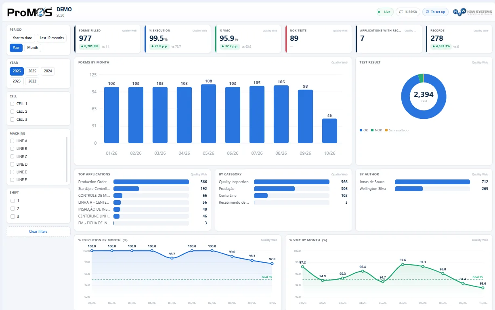Image resolution: width=495 pixels, height=310 pixels.
Task: Click the orange Sin resultado legend marker
Action: 386,130
